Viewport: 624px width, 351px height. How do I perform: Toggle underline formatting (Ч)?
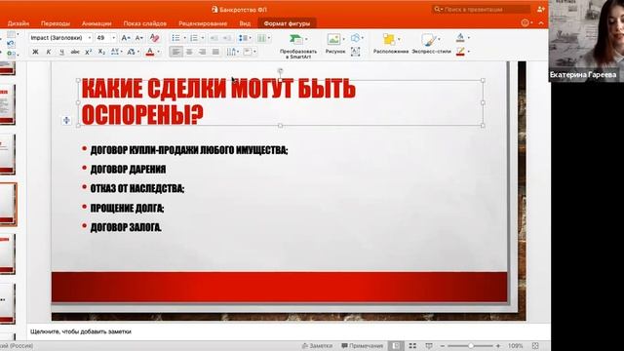click(x=61, y=52)
